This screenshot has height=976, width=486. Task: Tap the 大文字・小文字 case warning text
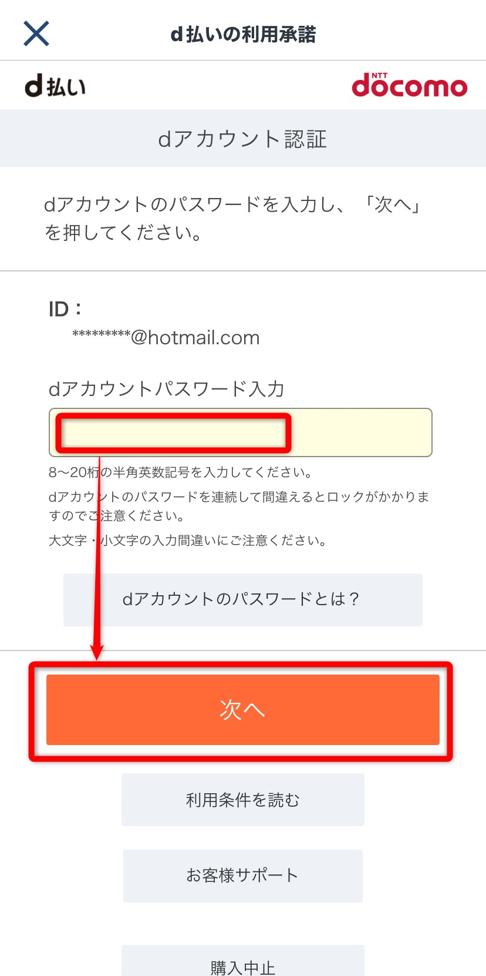188,541
